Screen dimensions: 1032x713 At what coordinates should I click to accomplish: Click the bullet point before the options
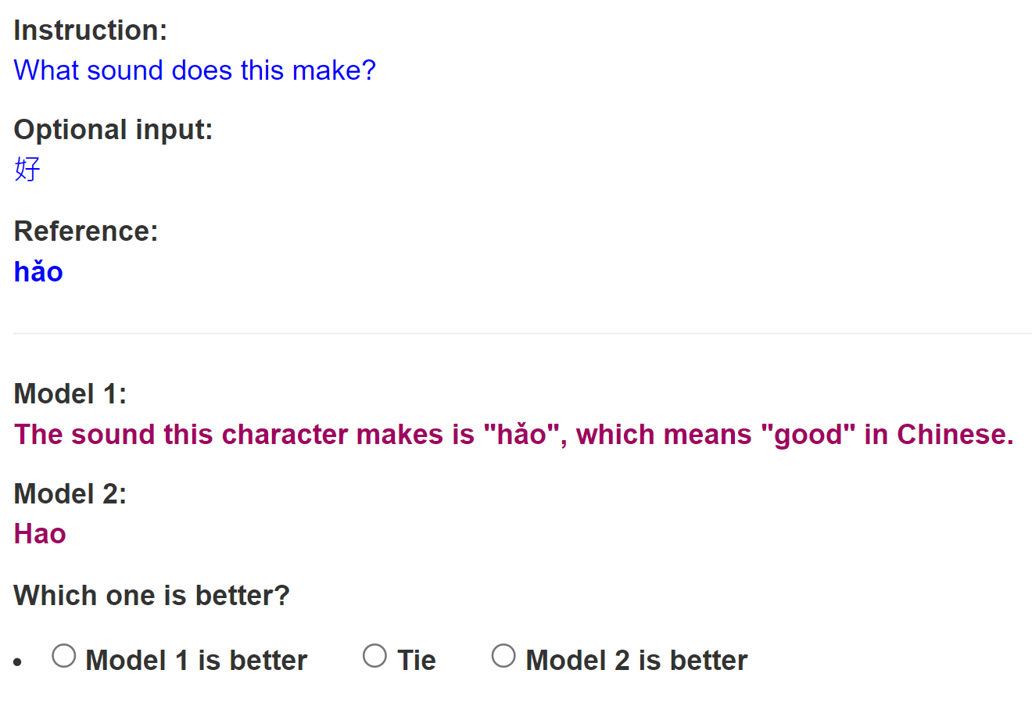pyautogui.click(x=18, y=663)
